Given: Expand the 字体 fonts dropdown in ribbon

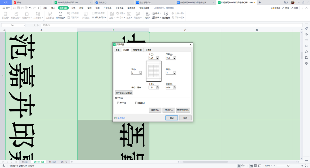Looking at the screenshot, I should coord(125,18).
